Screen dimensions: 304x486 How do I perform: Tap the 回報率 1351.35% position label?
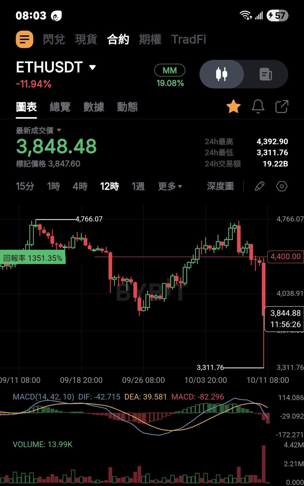[33, 258]
